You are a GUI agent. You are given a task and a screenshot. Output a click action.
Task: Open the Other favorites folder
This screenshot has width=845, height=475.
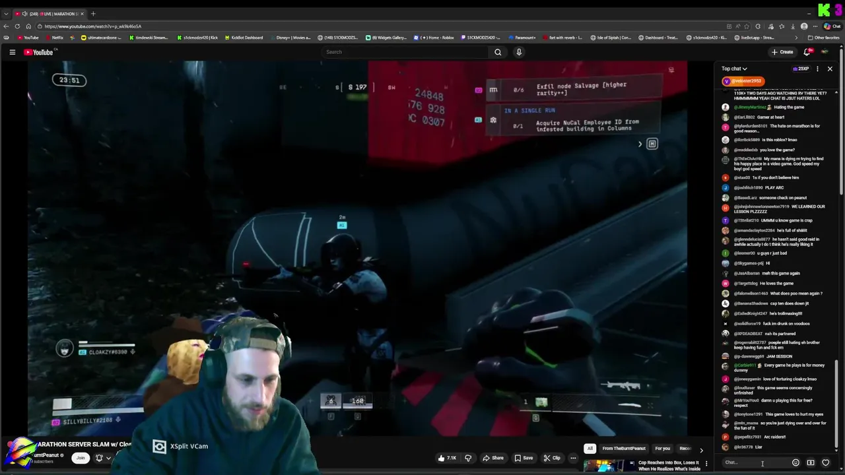pyautogui.click(x=824, y=38)
